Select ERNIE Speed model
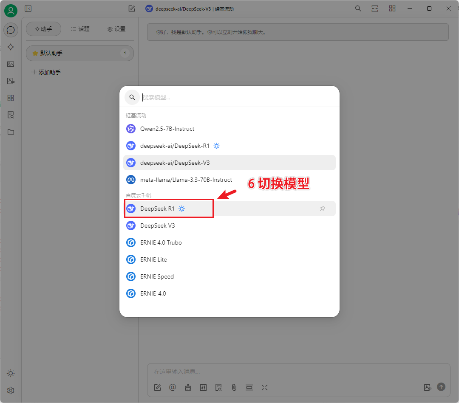Screen dimensions: 459x403 [229, 276]
